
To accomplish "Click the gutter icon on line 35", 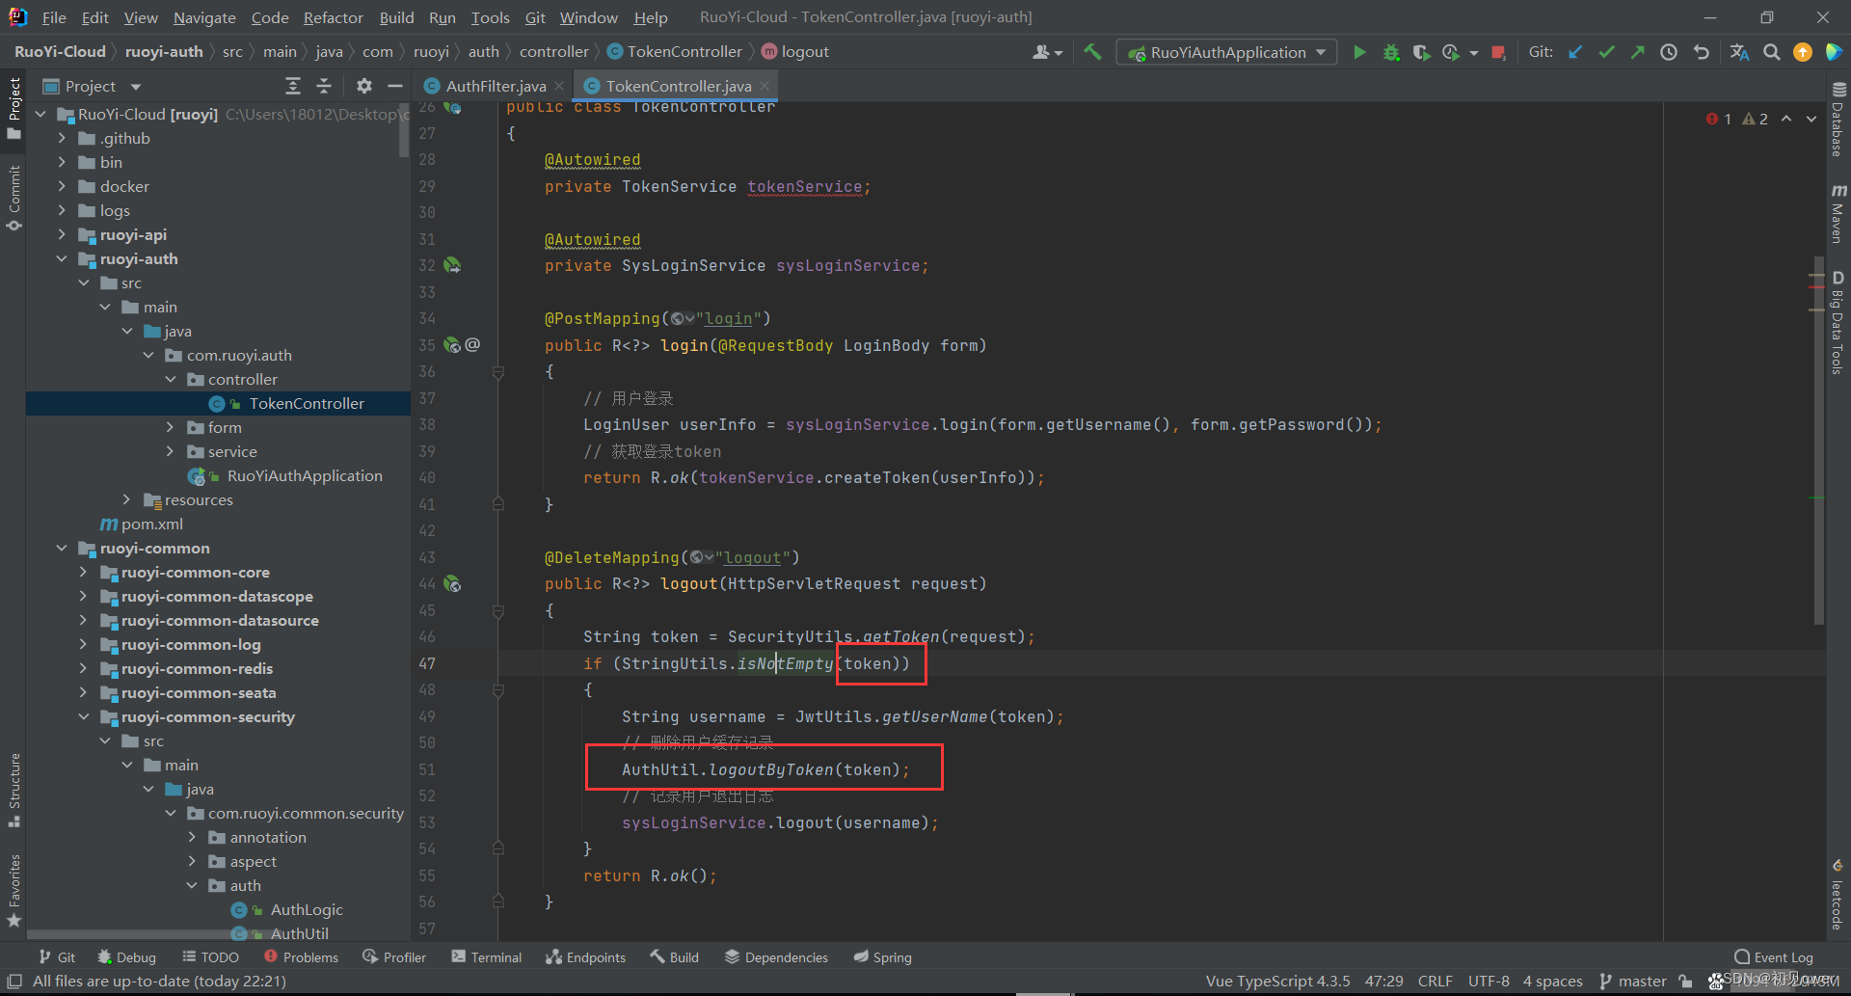I will (452, 344).
